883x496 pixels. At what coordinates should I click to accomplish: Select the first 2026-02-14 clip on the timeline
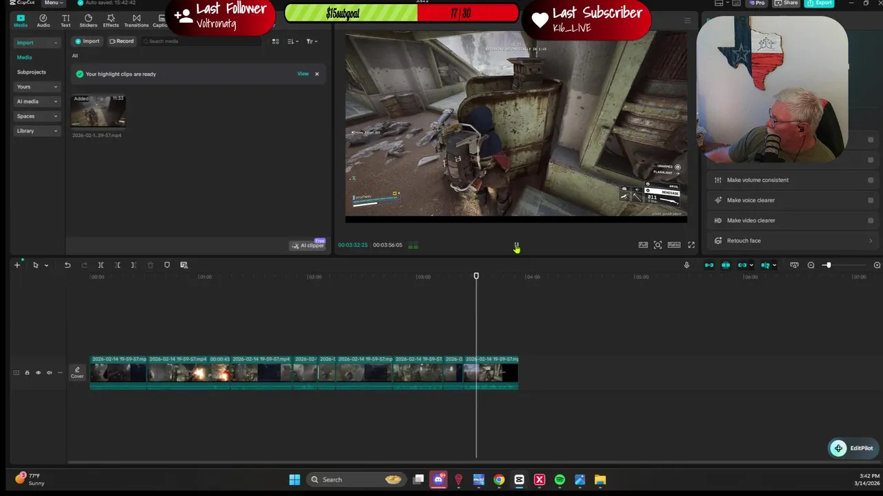(118, 373)
